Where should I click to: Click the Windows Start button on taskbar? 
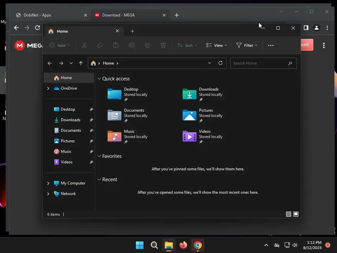coord(140,245)
